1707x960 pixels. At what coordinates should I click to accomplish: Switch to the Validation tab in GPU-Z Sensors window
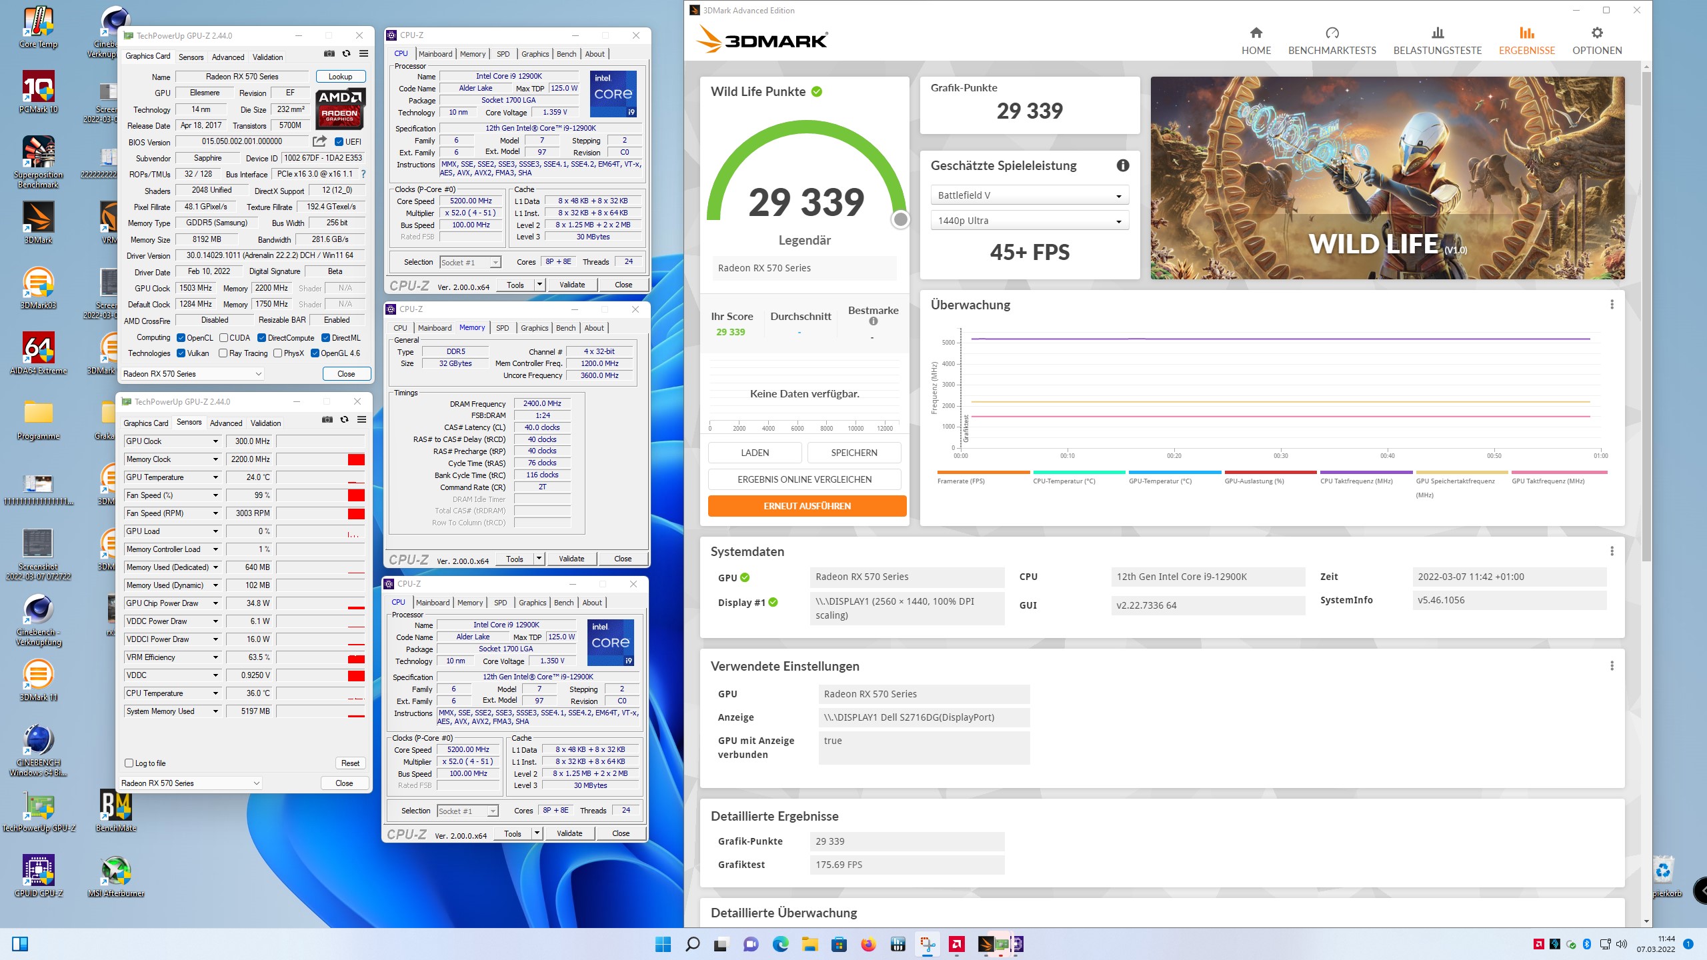[x=265, y=423]
